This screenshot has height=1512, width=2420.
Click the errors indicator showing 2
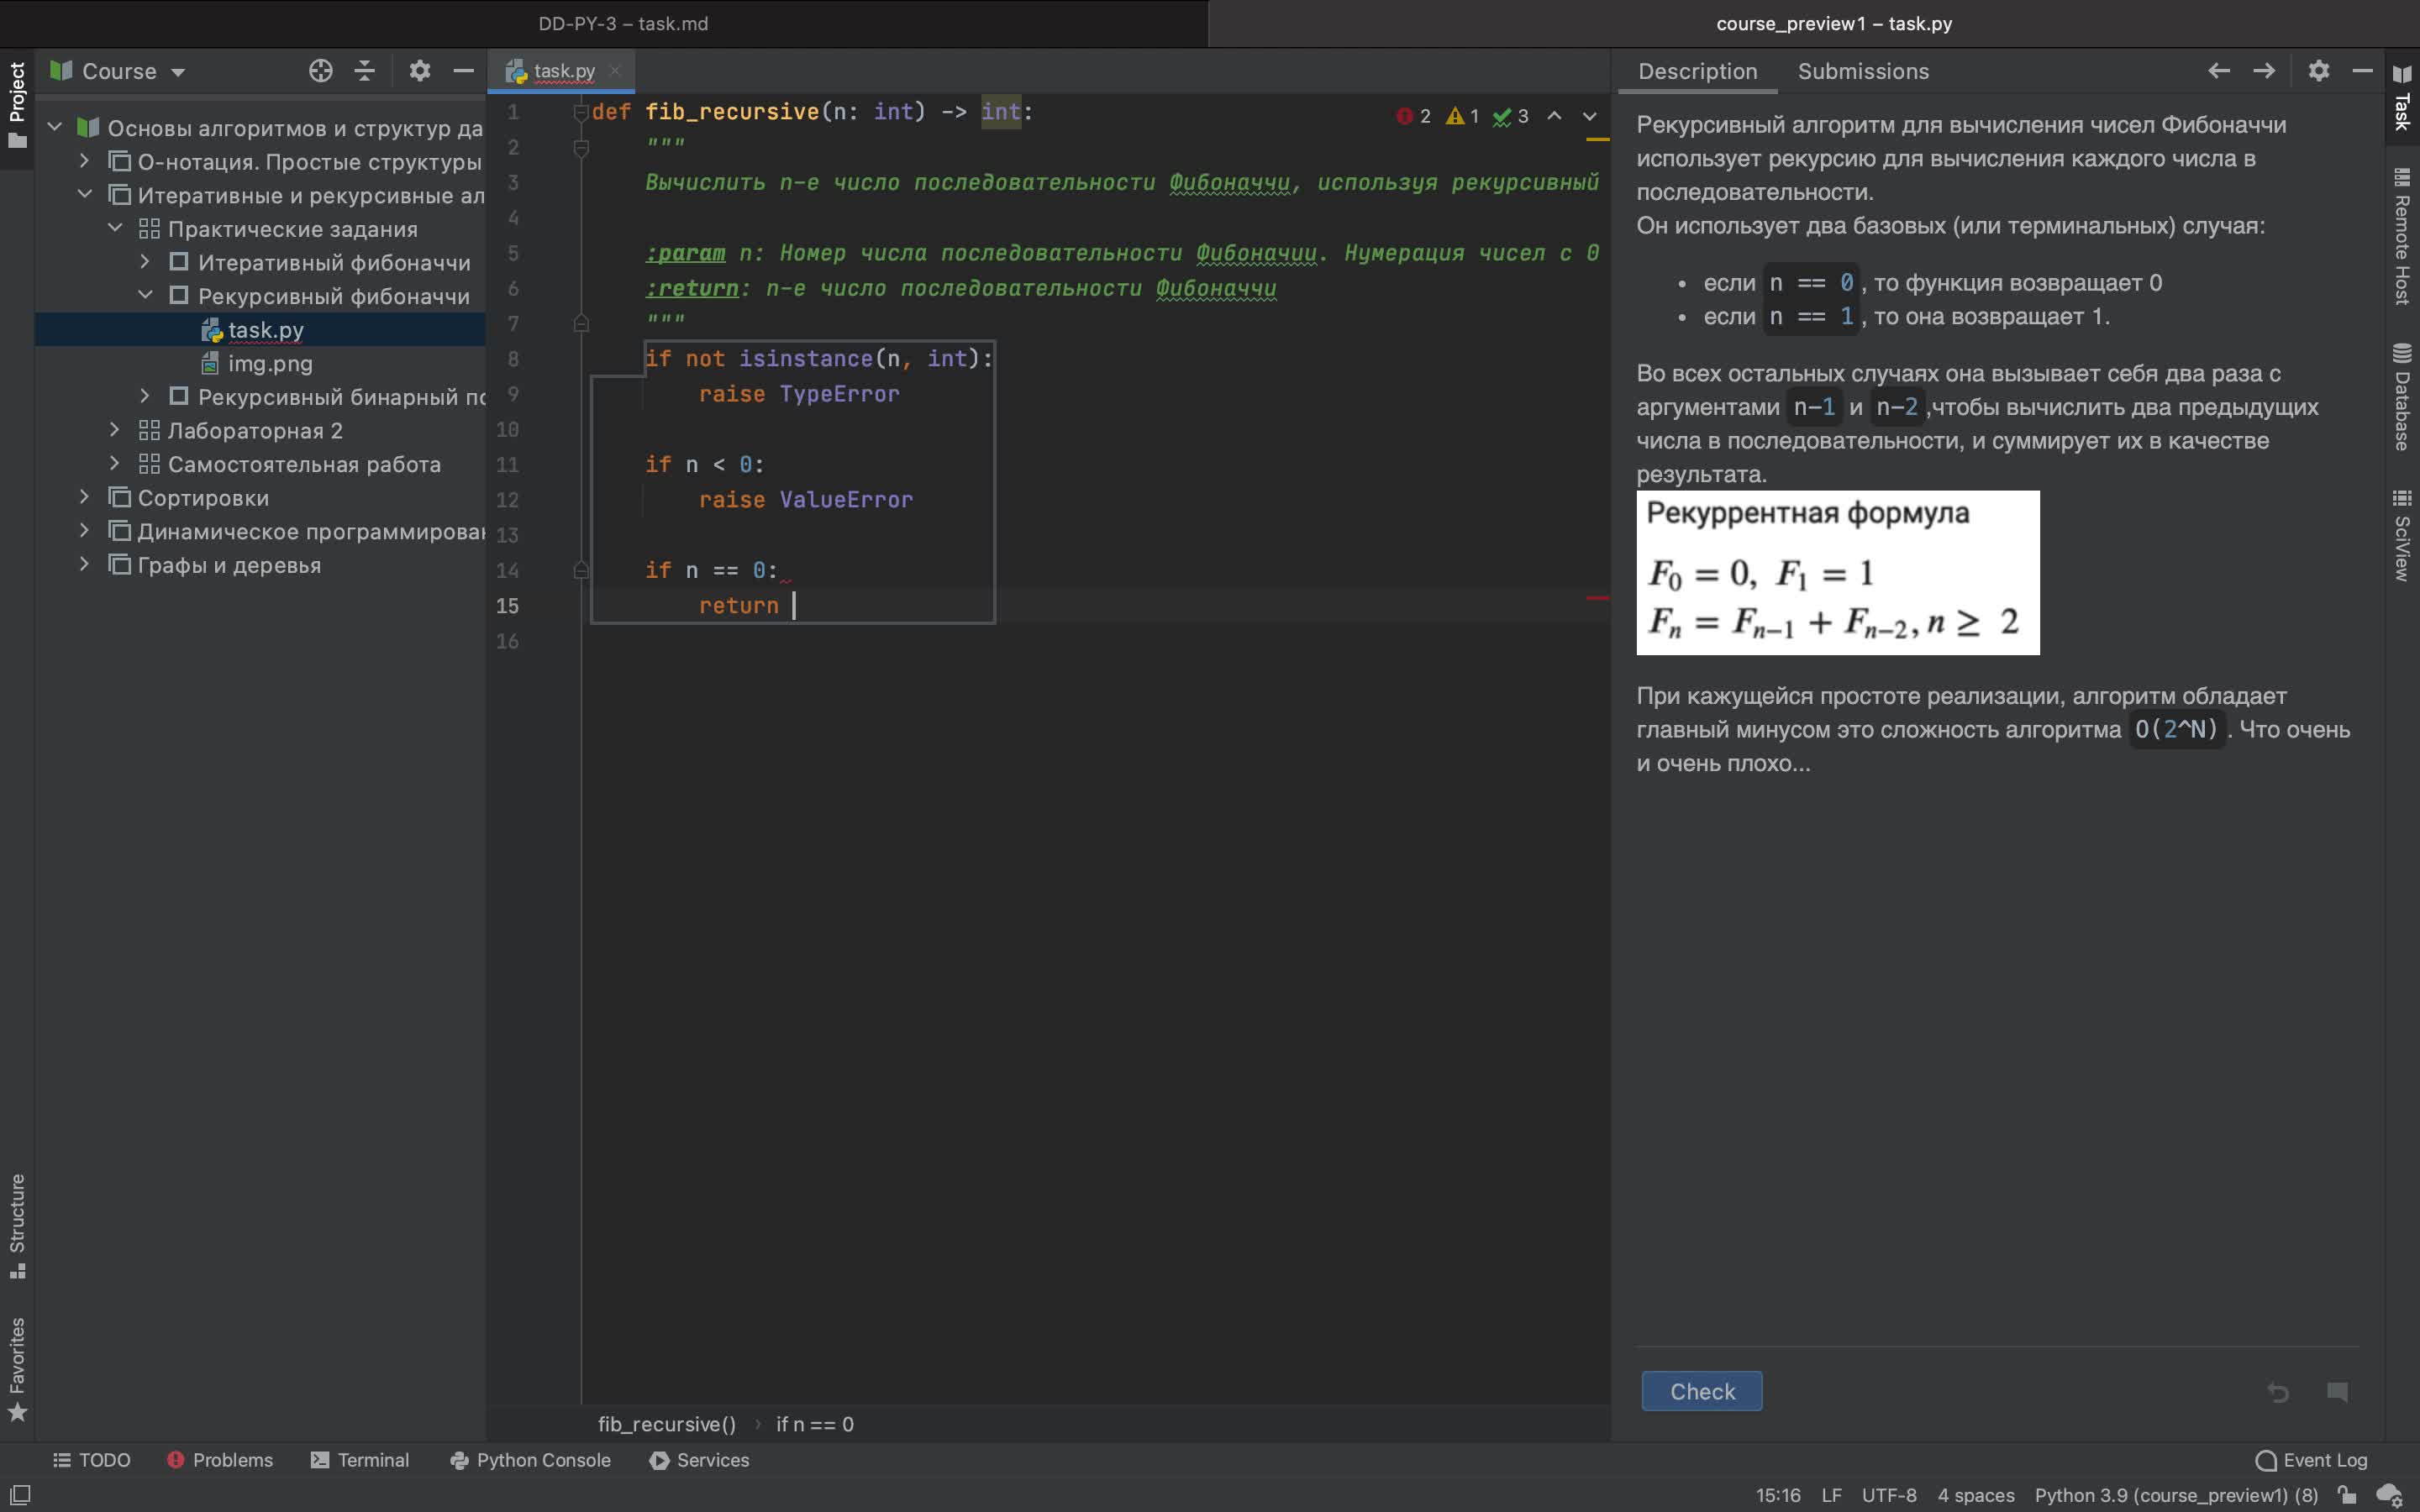coord(1414,116)
